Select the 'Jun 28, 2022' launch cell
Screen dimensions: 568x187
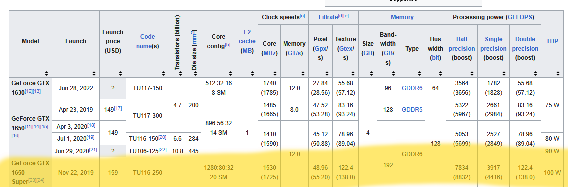(x=76, y=88)
